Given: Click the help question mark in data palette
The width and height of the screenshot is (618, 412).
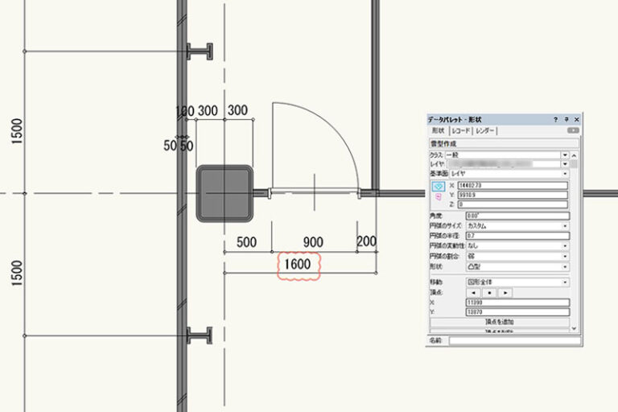Looking at the screenshot, I should pos(555,119).
